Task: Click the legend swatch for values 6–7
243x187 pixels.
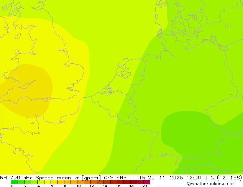Action: click(x=54, y=182)
